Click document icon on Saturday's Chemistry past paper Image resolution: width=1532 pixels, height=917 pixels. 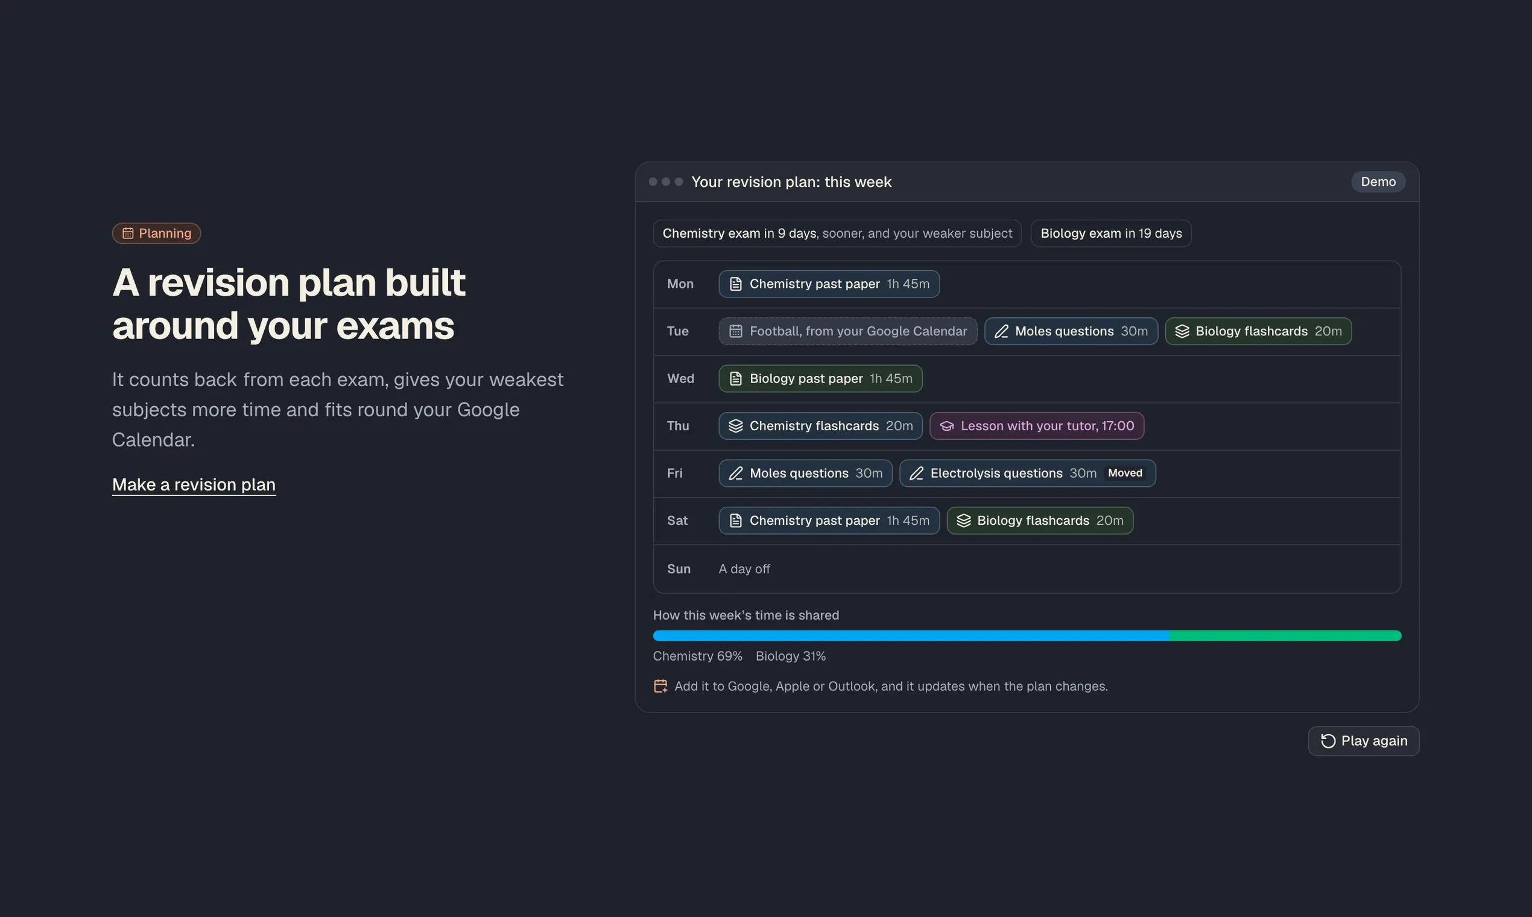pos(735,520)
